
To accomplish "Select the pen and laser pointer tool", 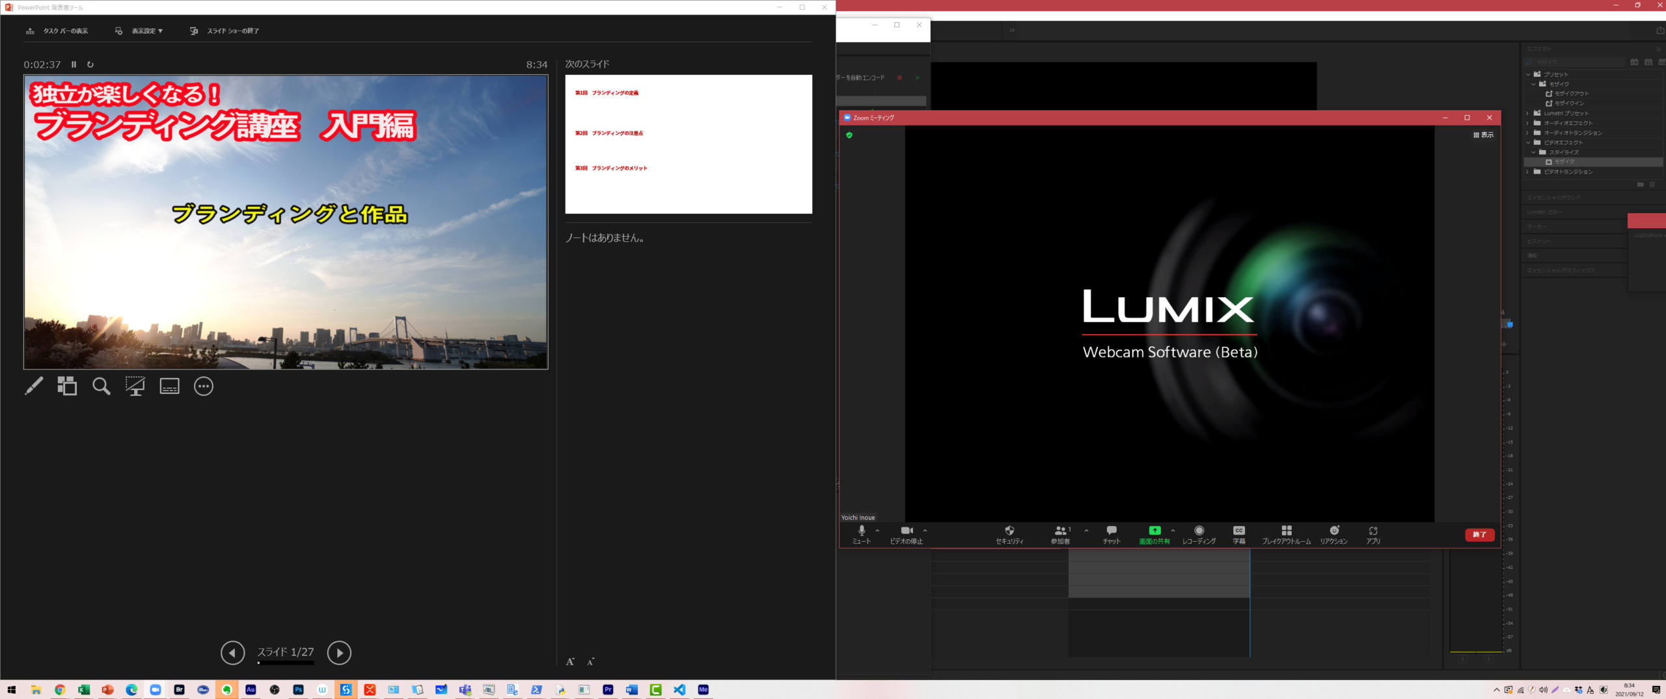I will (x=34, y=386).
